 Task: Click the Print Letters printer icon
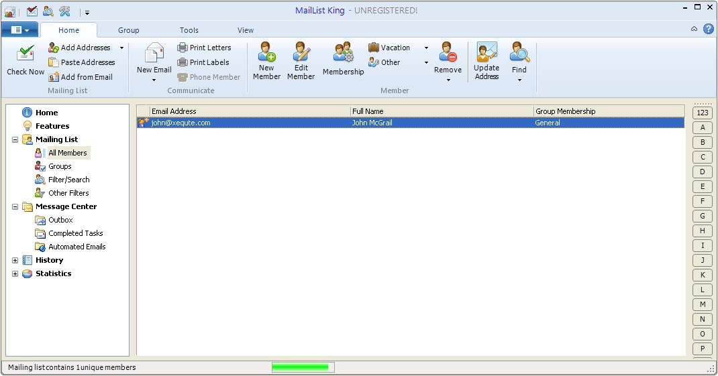[x=183, y=48]
